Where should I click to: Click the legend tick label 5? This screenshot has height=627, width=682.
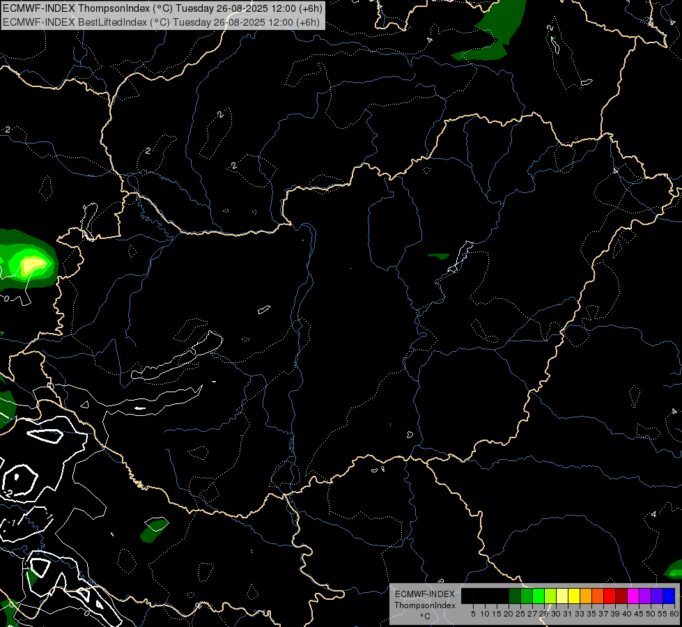(473, 614)
